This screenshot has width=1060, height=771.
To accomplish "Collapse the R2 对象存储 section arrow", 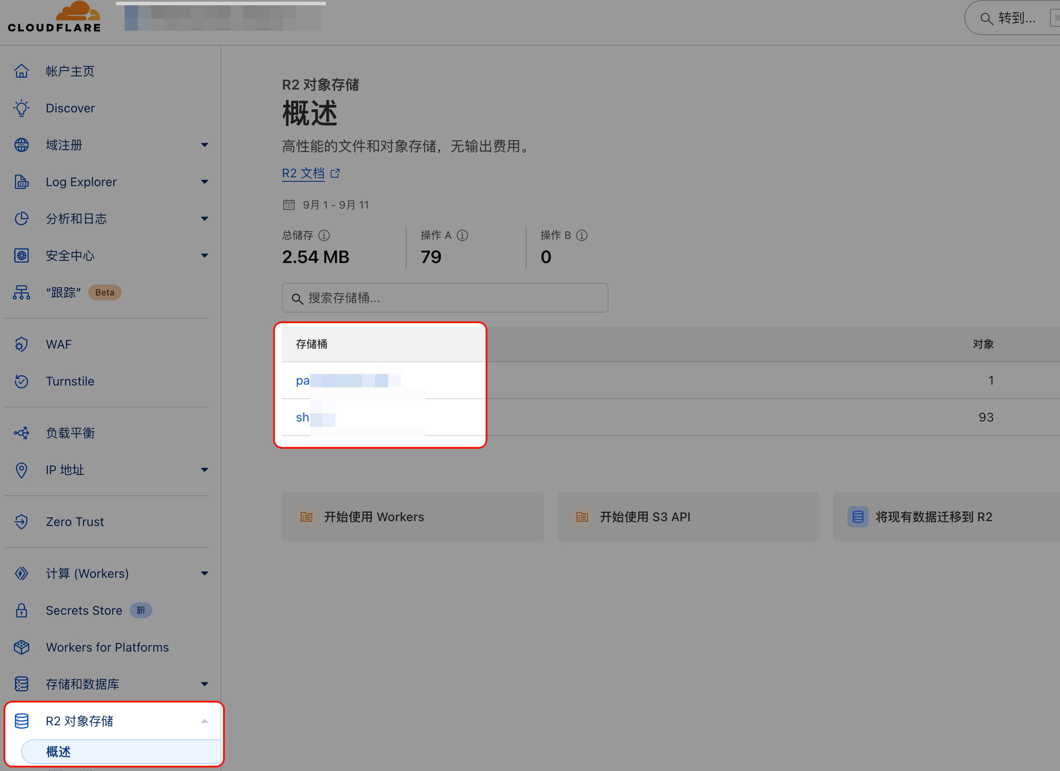I will tap(204, 721).
